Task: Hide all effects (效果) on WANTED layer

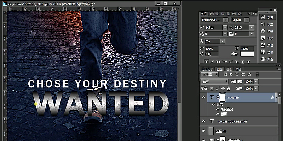Action: pyautogui.click(x=214, y=104)
